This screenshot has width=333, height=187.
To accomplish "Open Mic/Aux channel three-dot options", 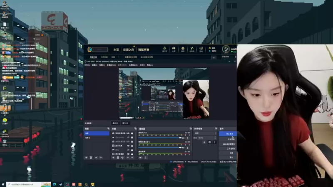I will 187,138.
